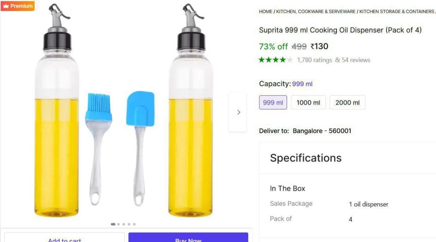The width and height of the screenshot is (436, 242).
Task: Open the 1,780 ratings link
Action: [314, 60]
